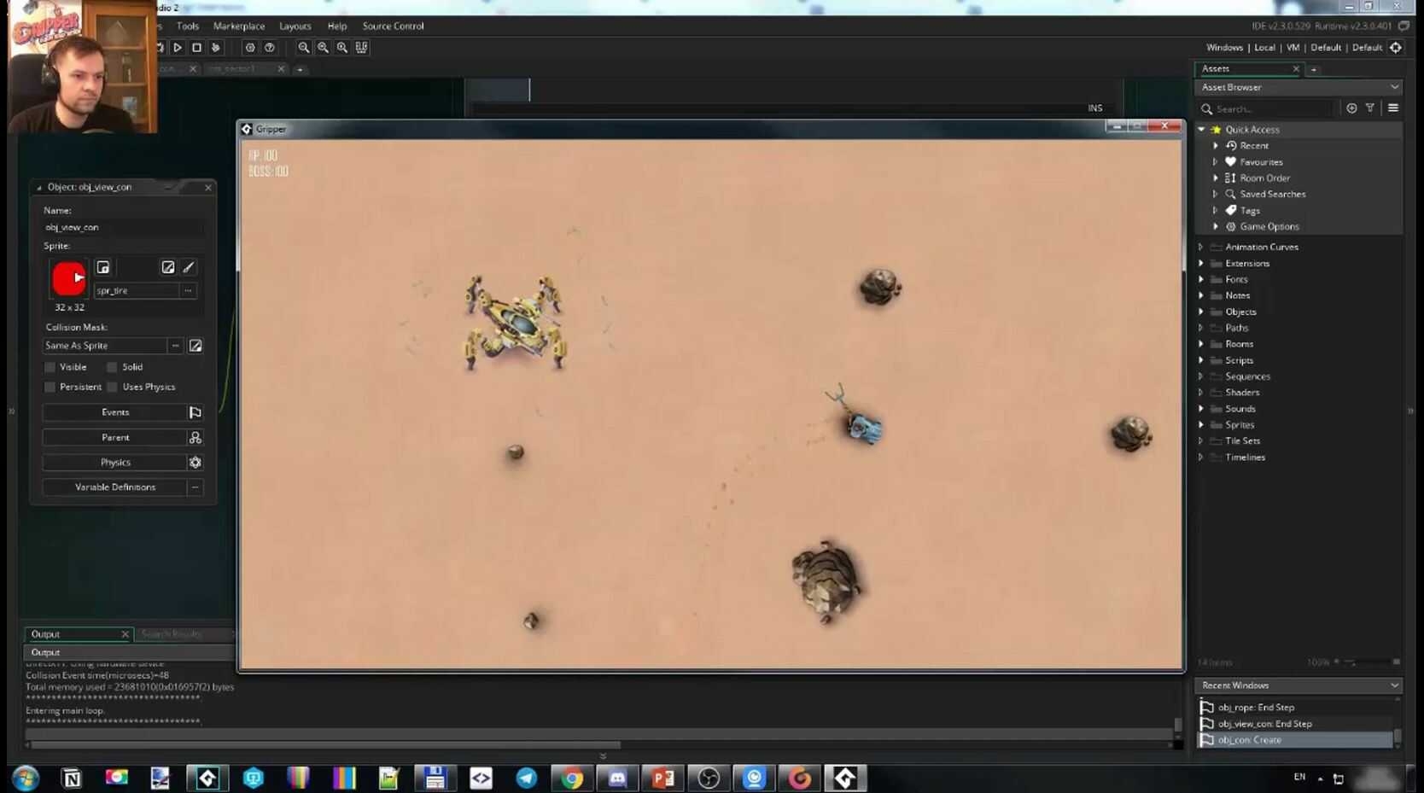Open the Asset Browser dropdown arrow
1424x793 pixels.
click(x=1394, y=87)
